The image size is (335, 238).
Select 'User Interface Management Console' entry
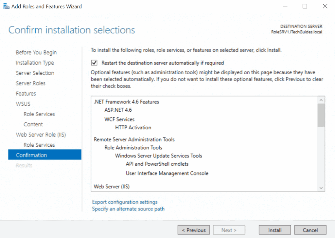point(167,173)
